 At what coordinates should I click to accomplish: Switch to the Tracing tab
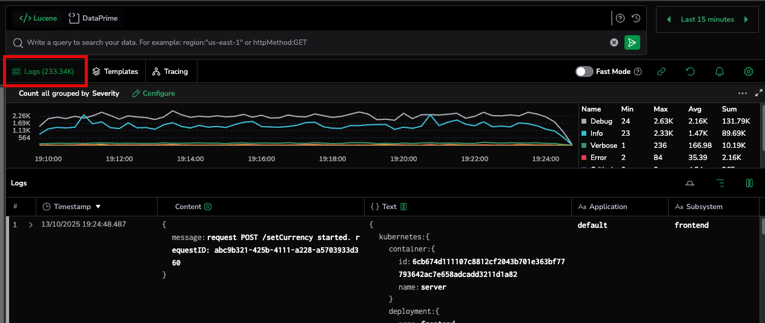(170, 72)
